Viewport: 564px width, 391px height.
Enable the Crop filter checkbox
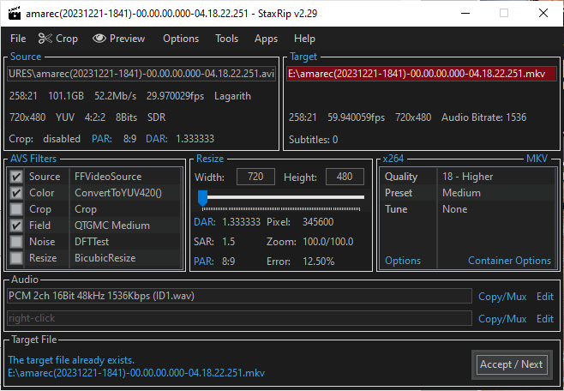[x=16, y=209]
